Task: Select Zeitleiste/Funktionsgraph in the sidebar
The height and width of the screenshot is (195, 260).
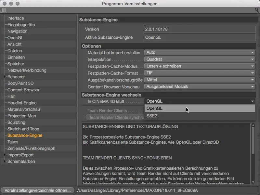Action: pos(31,149)
